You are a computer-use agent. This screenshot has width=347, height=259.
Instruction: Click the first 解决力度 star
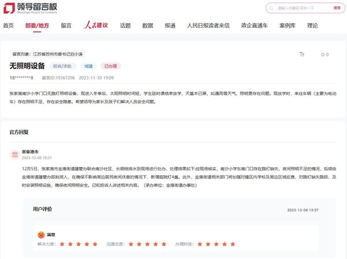62,244
